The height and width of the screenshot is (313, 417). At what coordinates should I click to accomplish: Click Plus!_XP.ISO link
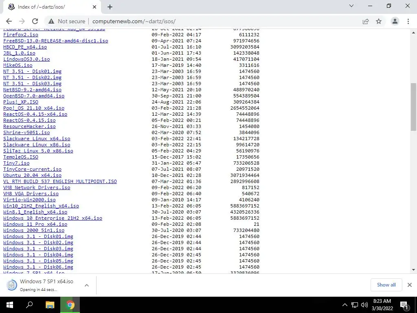21,102
